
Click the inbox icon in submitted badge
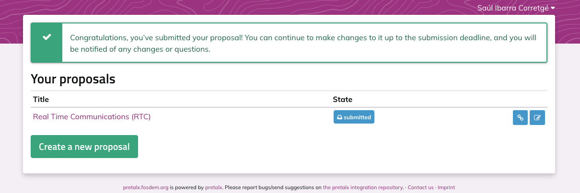click(x=339, y=117)
